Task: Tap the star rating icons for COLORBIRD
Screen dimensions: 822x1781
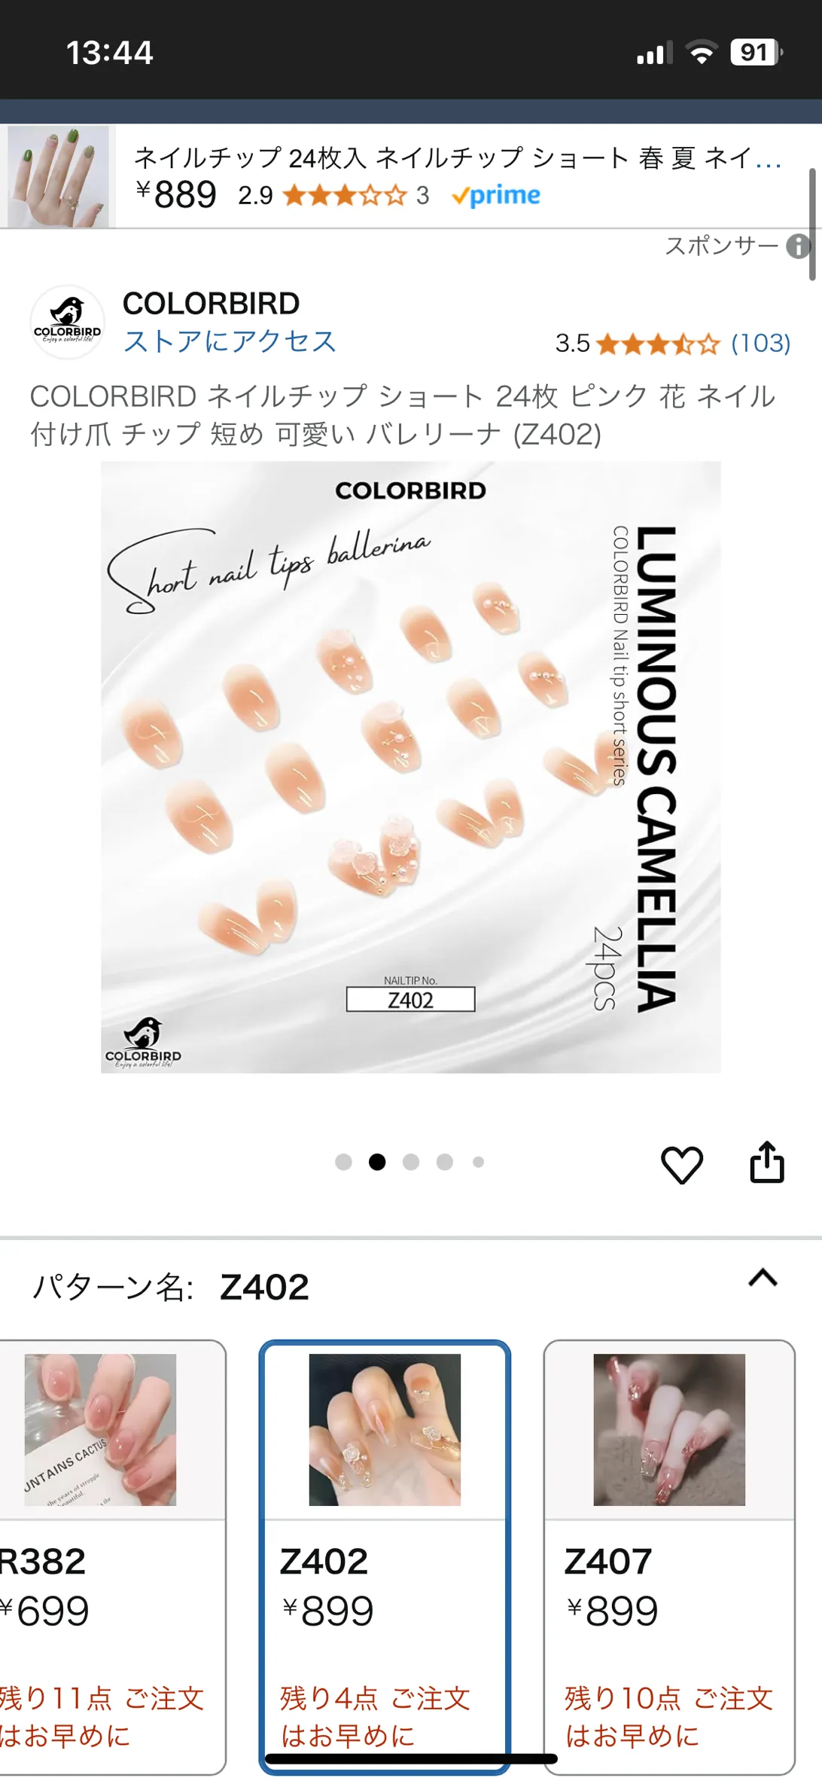Action: (x=658, y=344)
